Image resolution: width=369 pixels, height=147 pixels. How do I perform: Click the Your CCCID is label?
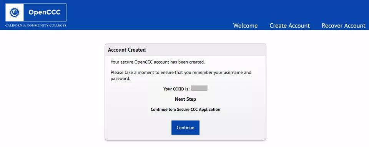pyautogui.click(x=176, y=89)
